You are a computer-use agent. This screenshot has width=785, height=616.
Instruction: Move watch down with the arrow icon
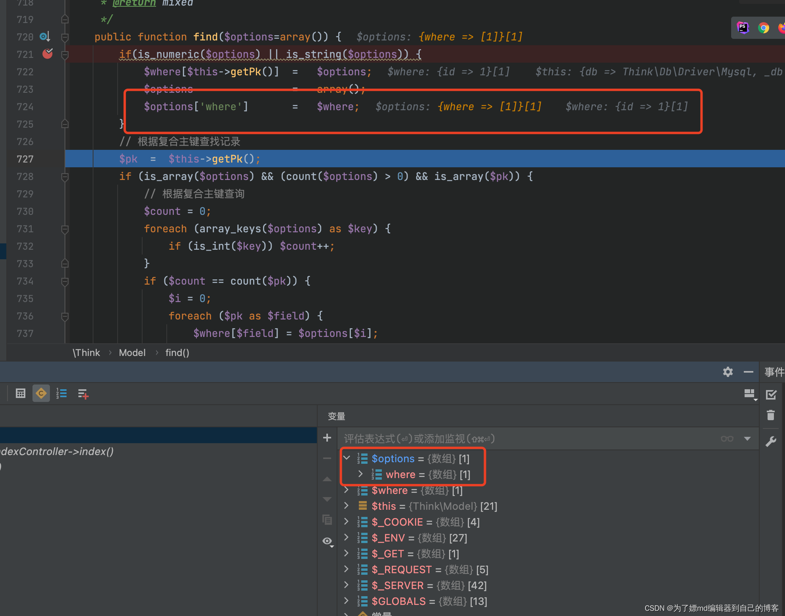click(x=327, y=499)
